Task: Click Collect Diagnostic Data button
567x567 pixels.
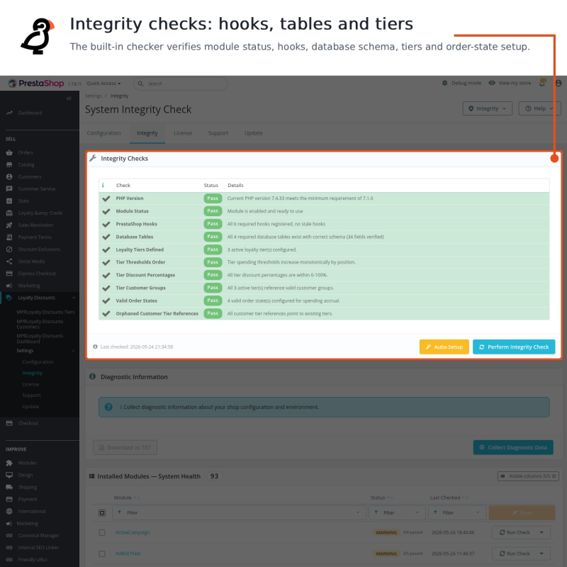Action: (x=513, y=448)
